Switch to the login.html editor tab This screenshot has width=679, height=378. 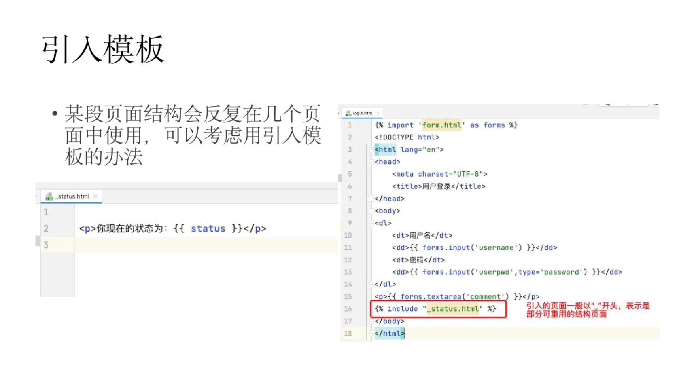coord(363,113)
